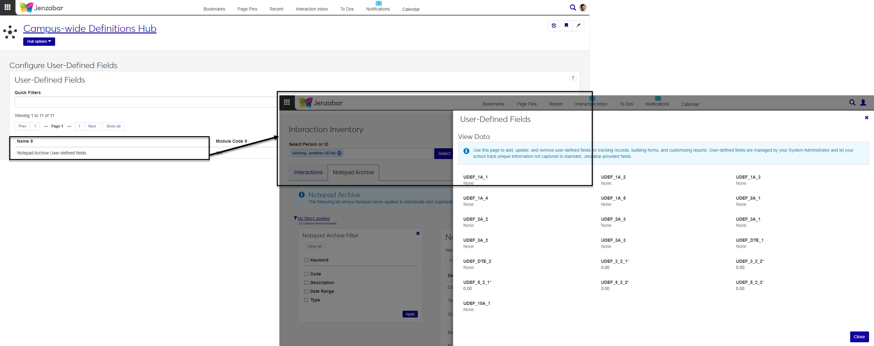Click the user profile avatar photo
874x346 pixels.
(583, 7)
